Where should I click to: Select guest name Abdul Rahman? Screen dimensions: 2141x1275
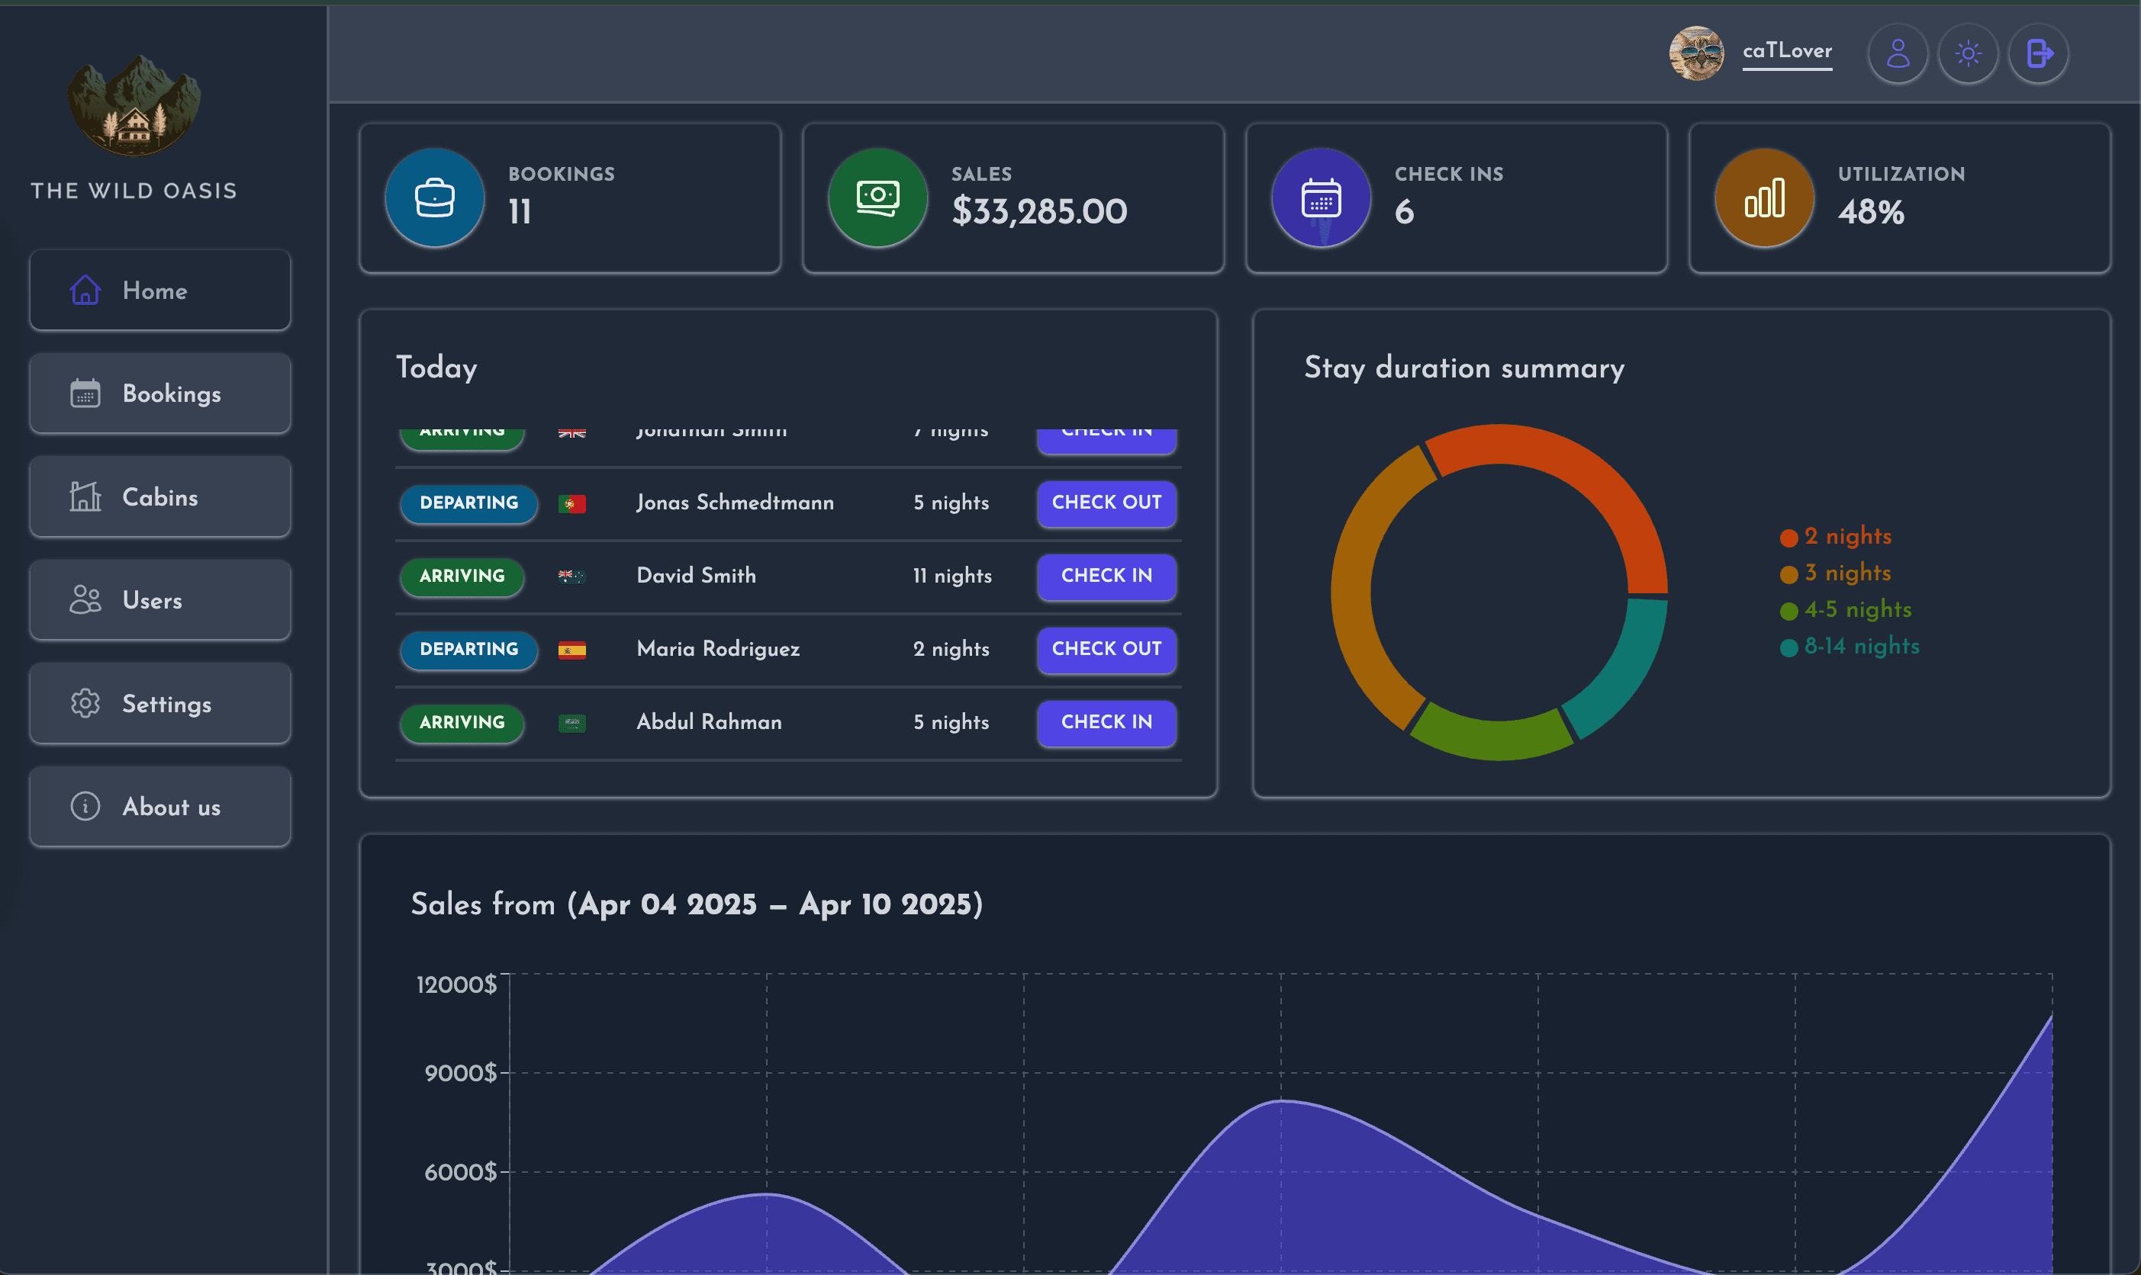[709, 721]
